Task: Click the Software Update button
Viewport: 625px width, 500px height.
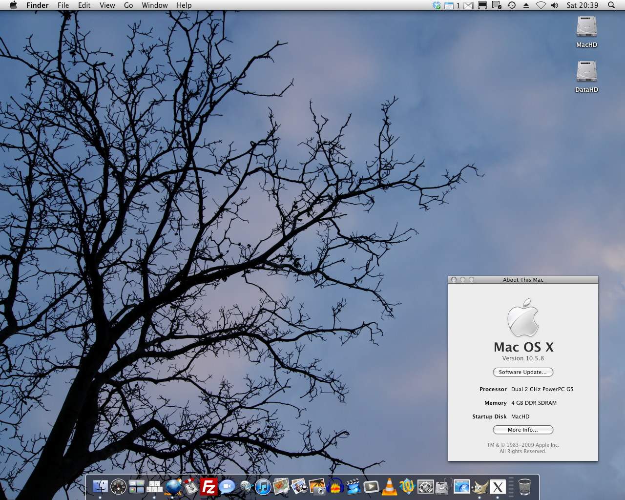Action: click(523, 372)
